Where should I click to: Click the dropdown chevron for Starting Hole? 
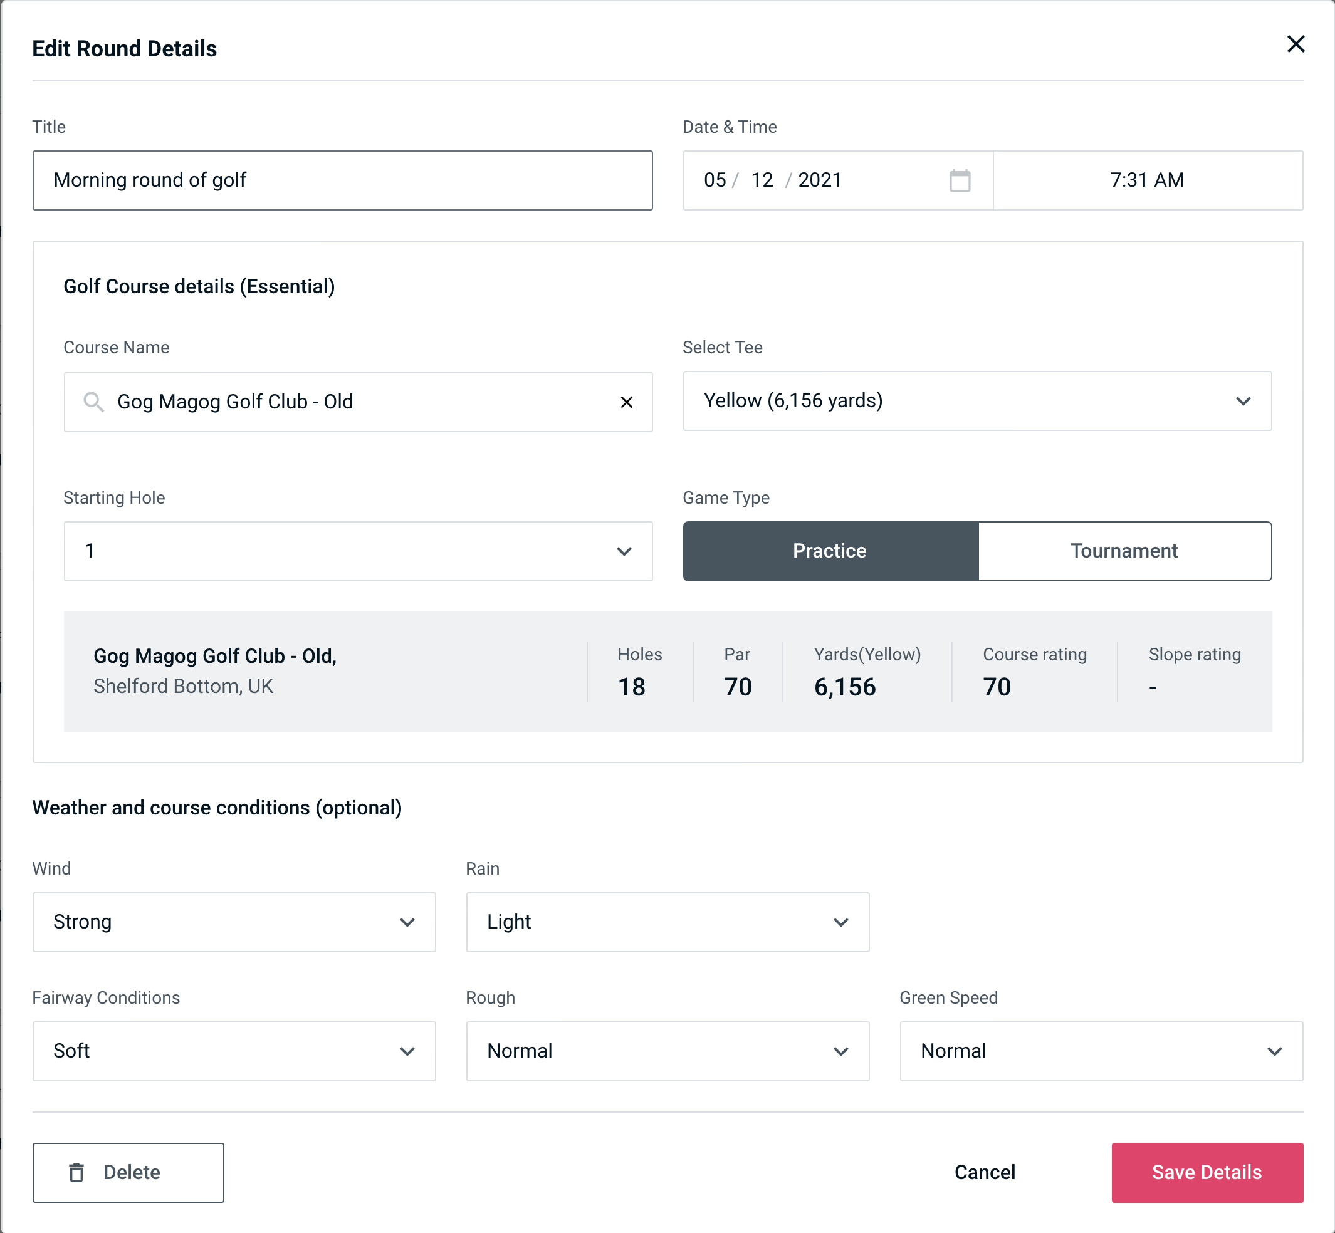coord(624,551)
